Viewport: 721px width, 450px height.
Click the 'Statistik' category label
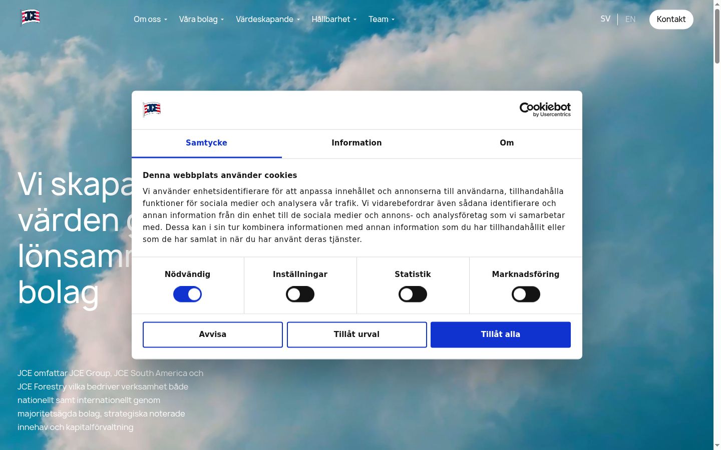(x=413, y=274)
